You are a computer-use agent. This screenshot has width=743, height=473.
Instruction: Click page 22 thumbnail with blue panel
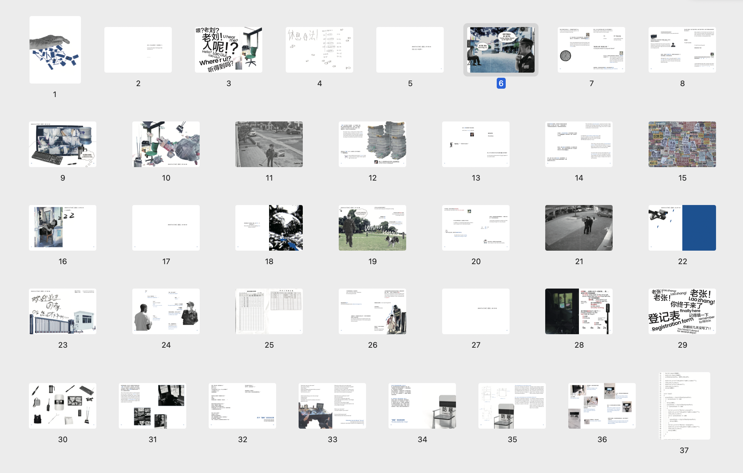click(x=682, y=228)
